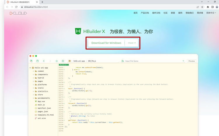
Task: Close the HBuilderX browser tab
Action: click(x=37, y=2)
